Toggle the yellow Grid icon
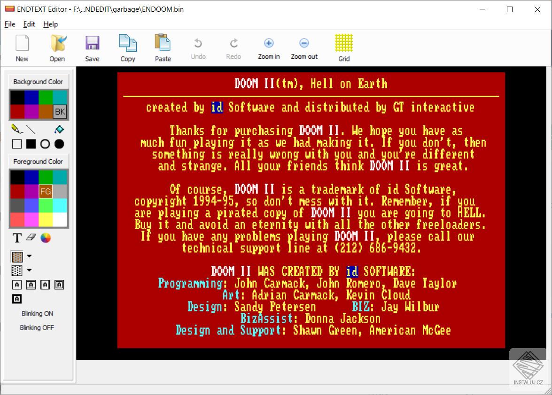Screen dimensions: 552x395 (x=344, y=48)
